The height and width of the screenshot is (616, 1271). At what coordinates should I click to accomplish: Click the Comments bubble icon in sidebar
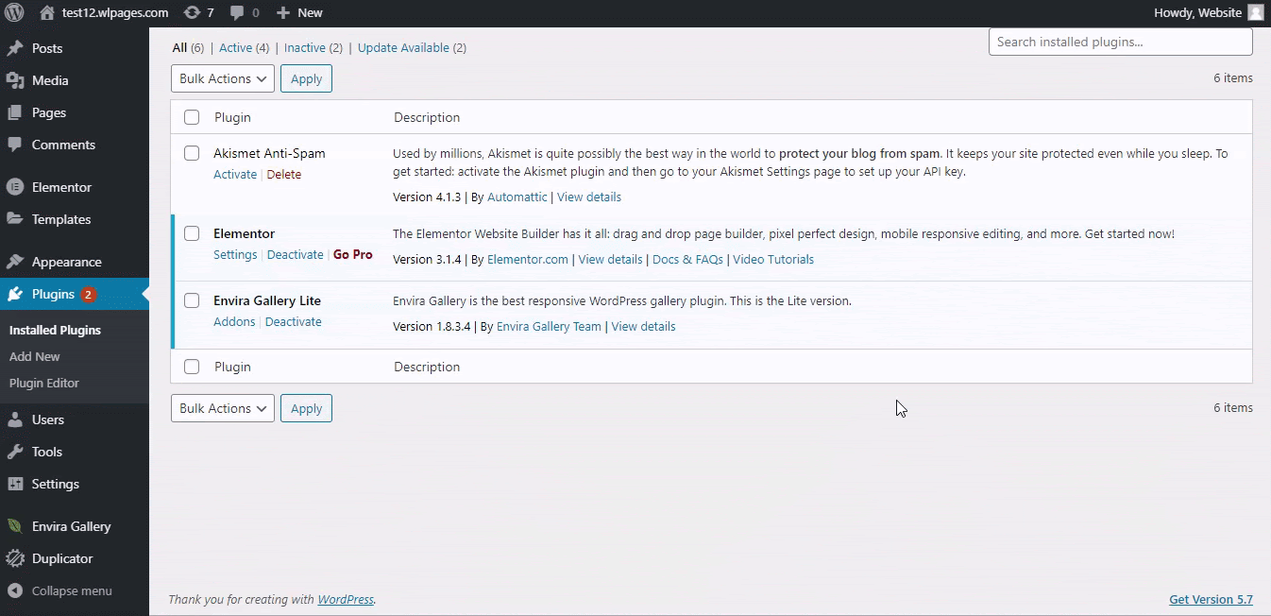click(x=14, y=145)
